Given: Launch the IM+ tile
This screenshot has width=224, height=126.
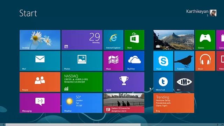Looking at the screenshot, I should pyautogui.click(x=184, y=82).
